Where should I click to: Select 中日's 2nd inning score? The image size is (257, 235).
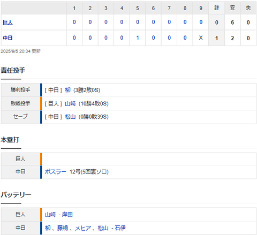pyautogui.click(x=90, y=38)
